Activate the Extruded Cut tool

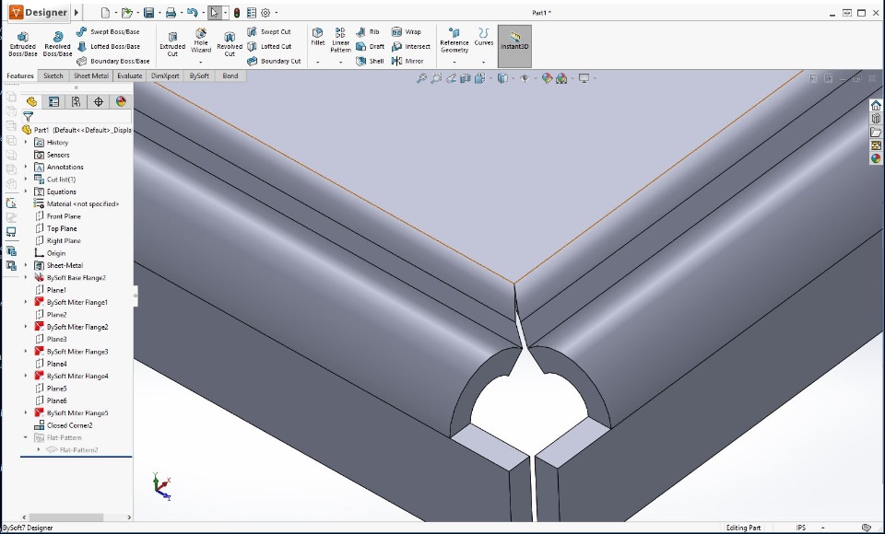[172, 44]
